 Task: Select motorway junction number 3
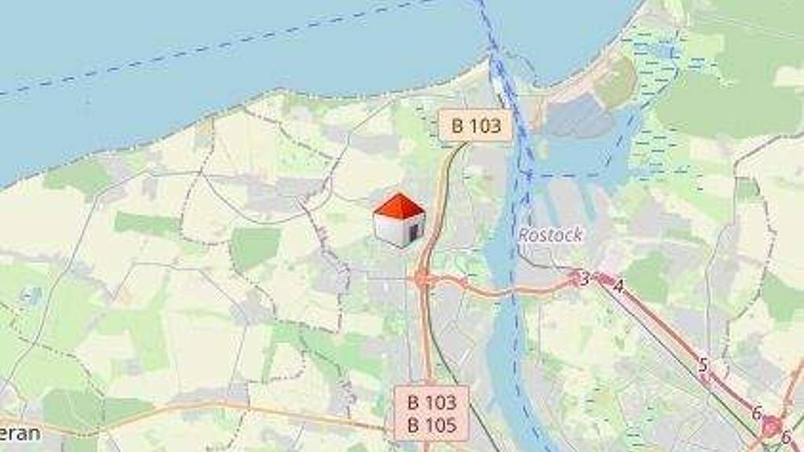pos(584,279)
